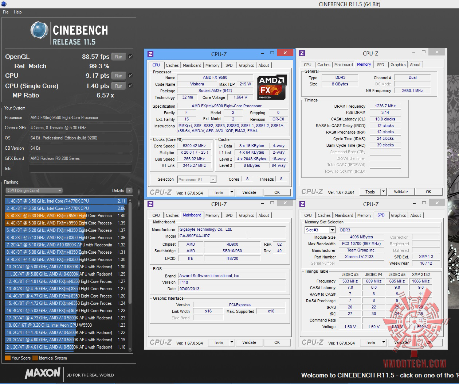
Task: Select ranking row 21 A10-5800K at 4.61 GHz
Action: click(66, 347)
